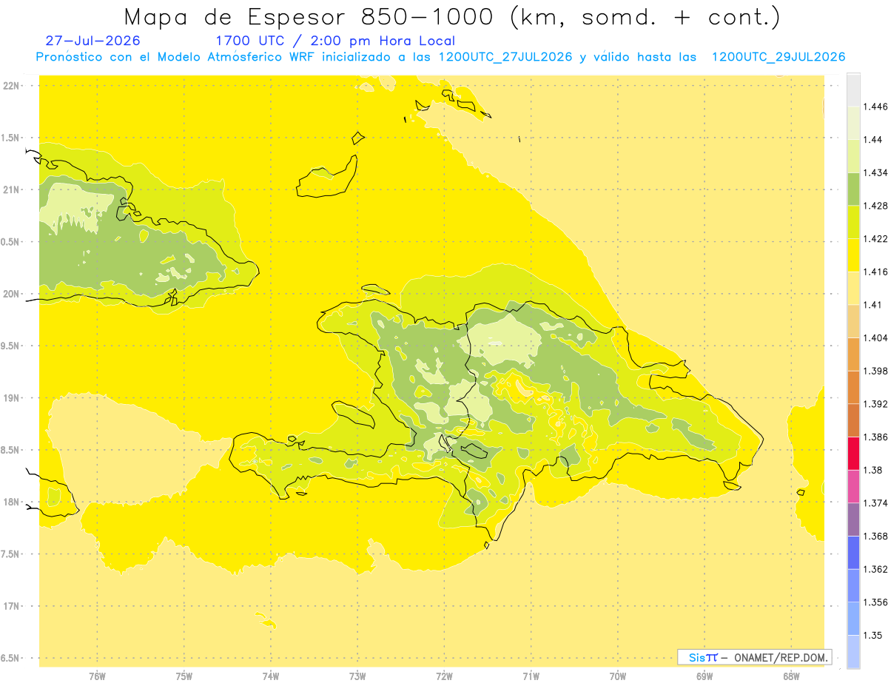Click the longitude label '76W'
The image size is (888, 686).
[97, 676]
